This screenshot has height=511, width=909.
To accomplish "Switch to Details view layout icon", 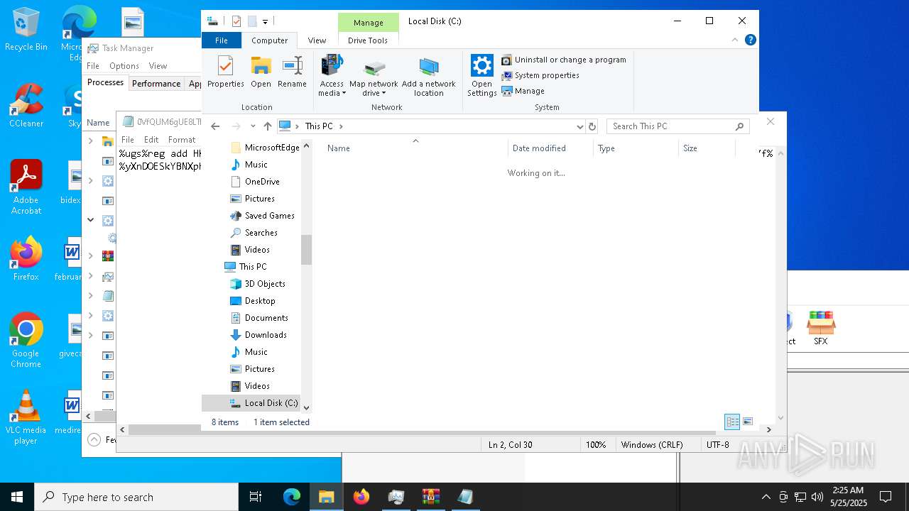I will tap(732, 422).
